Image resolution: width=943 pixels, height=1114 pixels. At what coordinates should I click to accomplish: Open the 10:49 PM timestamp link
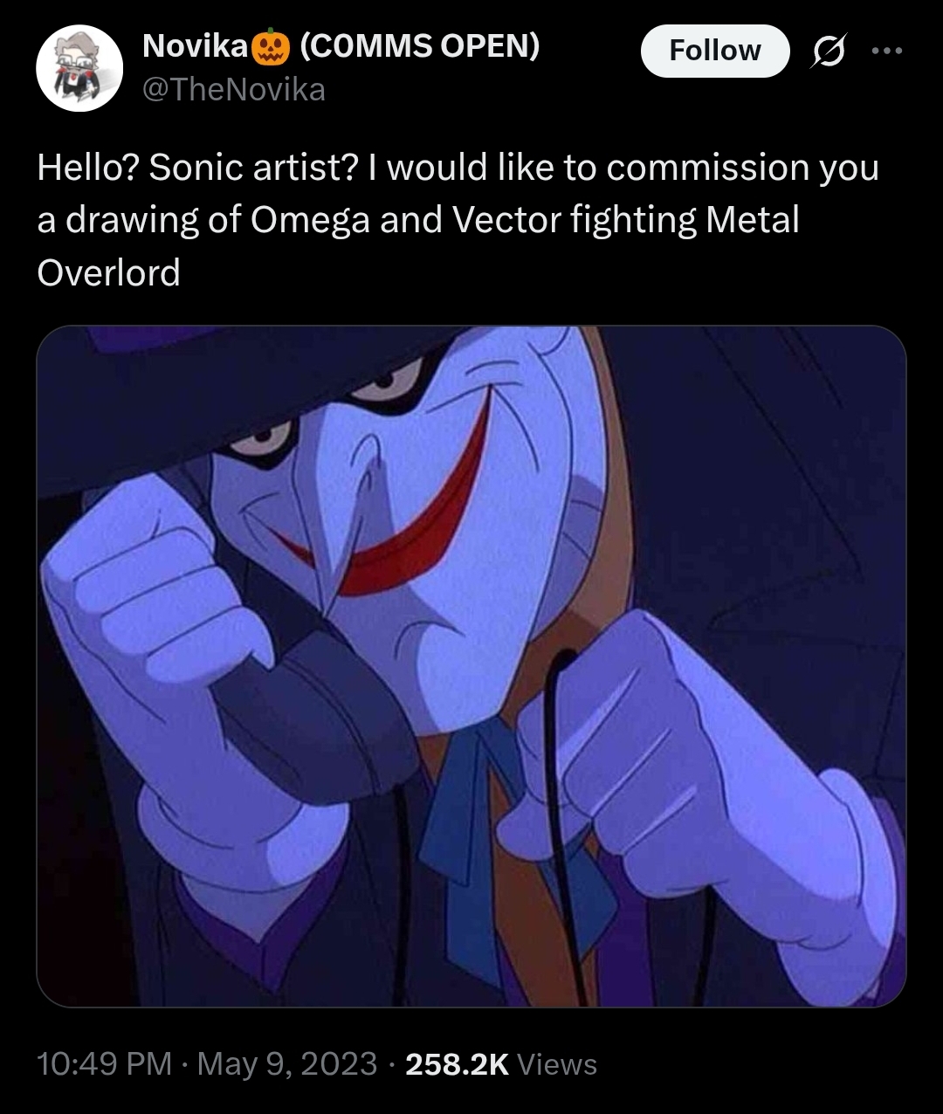pos(105,1063)
